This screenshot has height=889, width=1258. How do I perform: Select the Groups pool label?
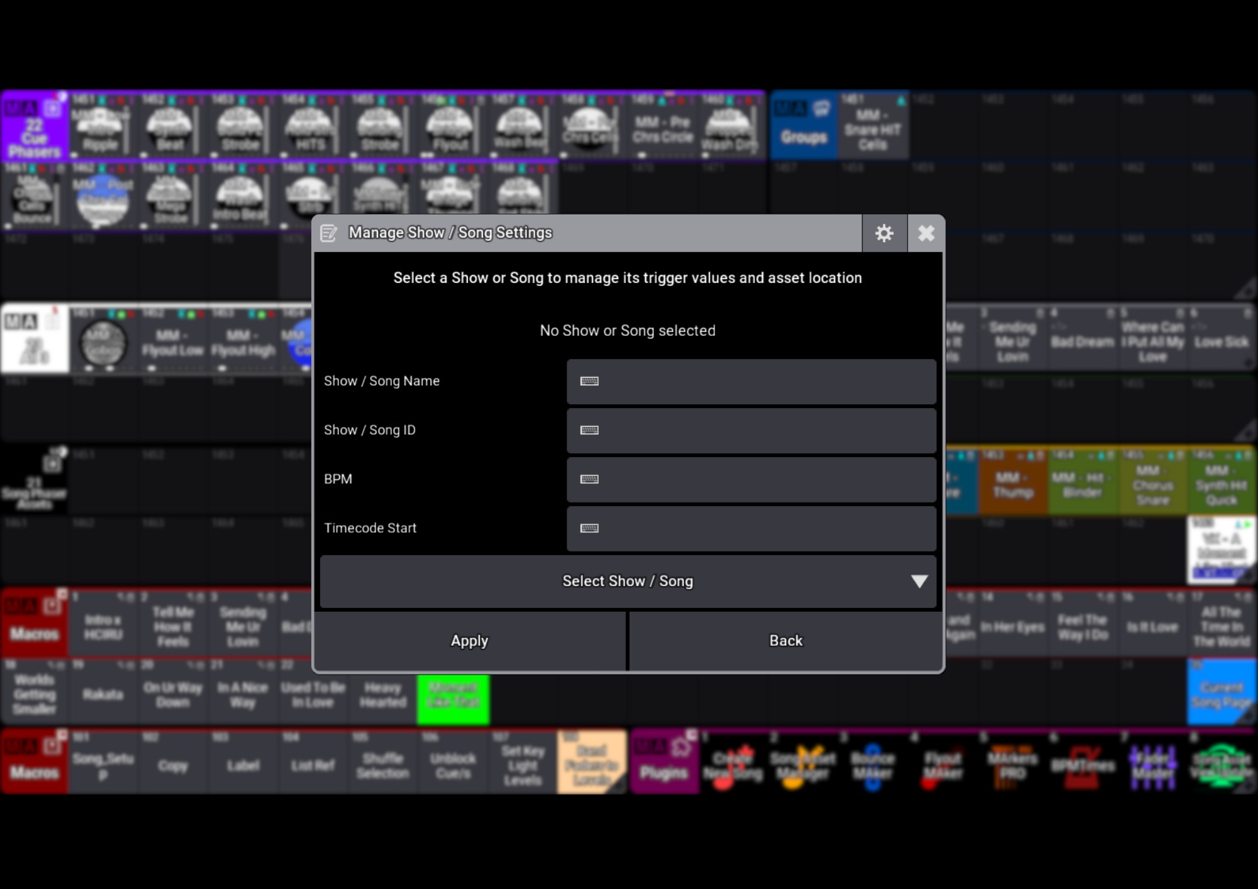tap(804, 125)
